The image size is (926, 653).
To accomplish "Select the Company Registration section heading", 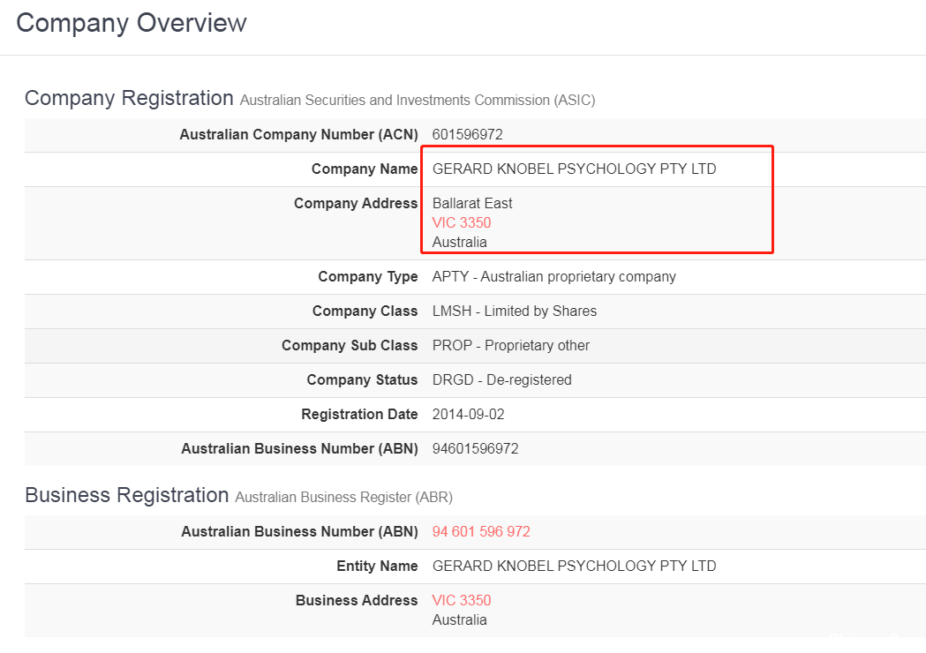I will 129,98.
